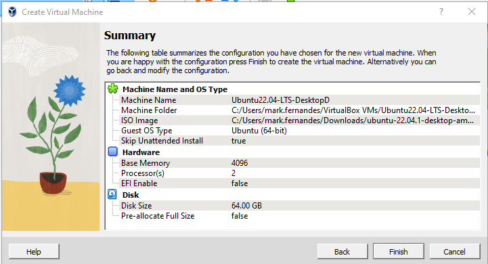This screenshot has width=488, height=264.
Task: Click the false value for EFI Enable
Action: coord(240,183)
